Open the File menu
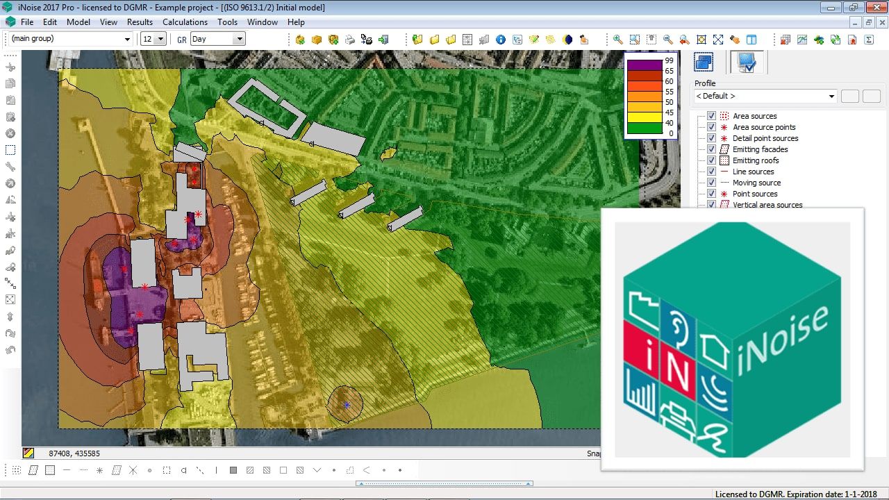This screenshot has height=500, width=889. (x=27, y=22)
